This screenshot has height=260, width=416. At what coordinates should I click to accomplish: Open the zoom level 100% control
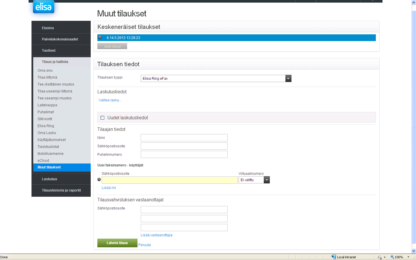pos(400,257)
